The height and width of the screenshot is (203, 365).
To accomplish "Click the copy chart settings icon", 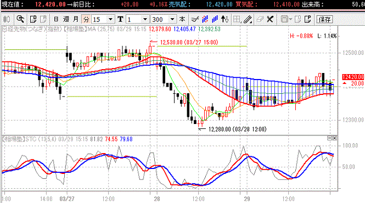I will pyautogui.click(x=33, y=19).
